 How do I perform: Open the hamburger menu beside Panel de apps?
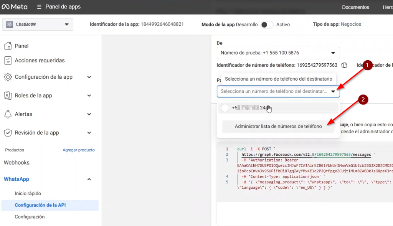click(39, 7)
